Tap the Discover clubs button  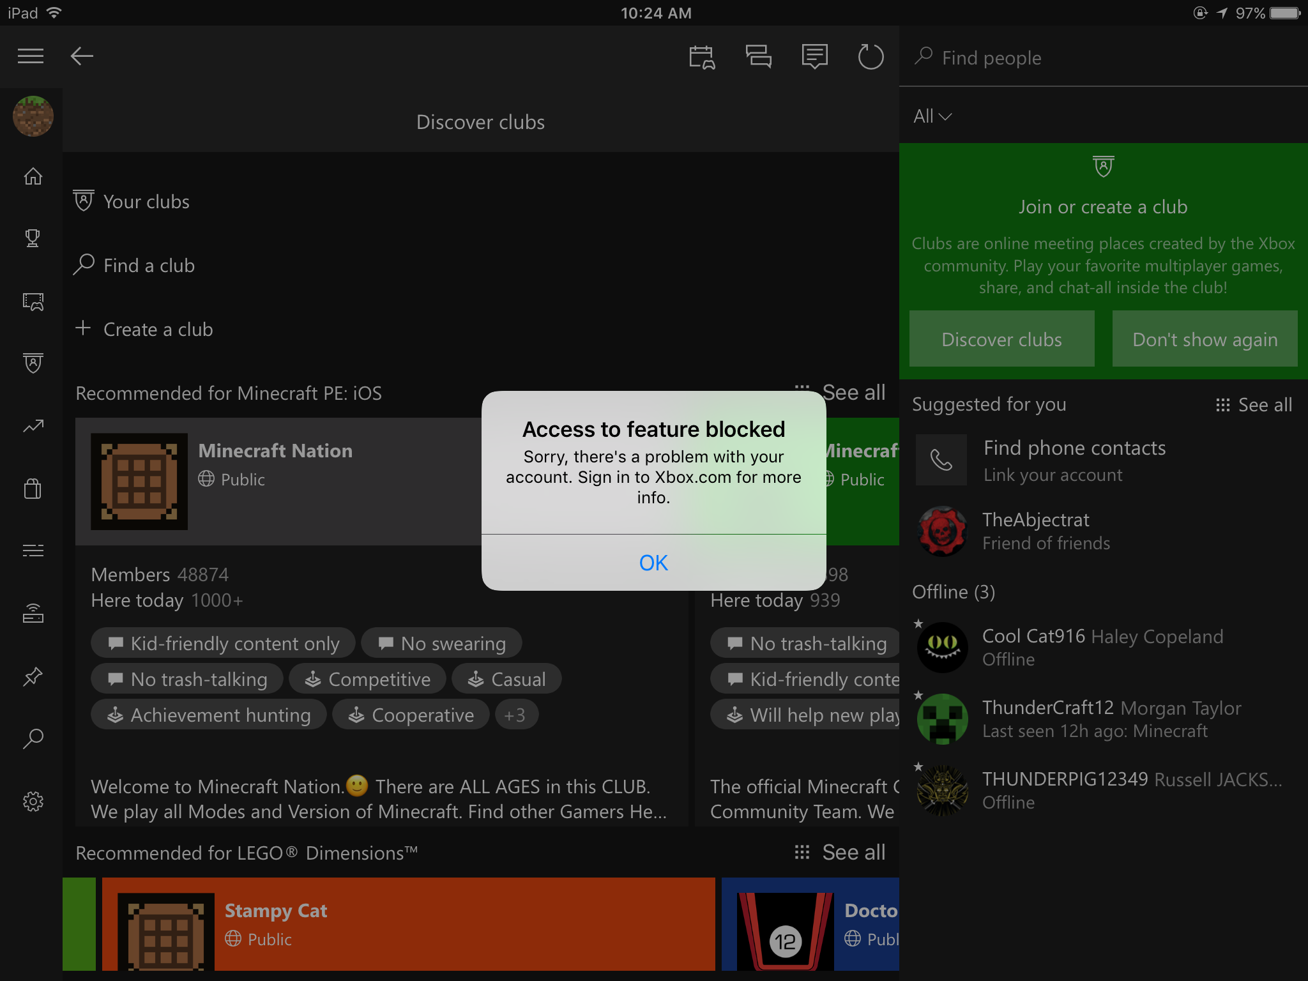point(1001,339)
